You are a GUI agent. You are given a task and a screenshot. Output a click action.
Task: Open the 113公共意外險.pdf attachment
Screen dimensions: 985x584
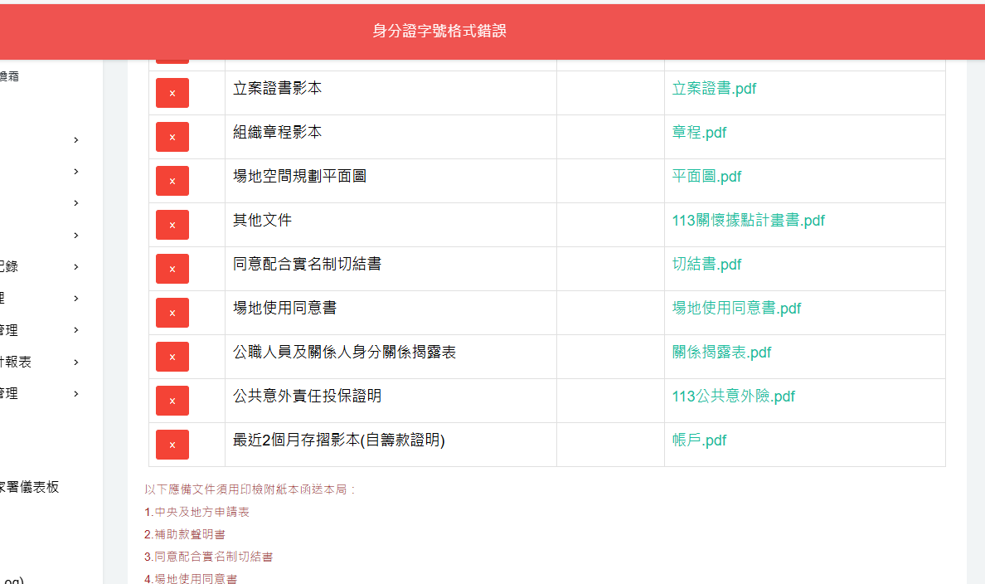pyautogui.click(x=733, y=397)
